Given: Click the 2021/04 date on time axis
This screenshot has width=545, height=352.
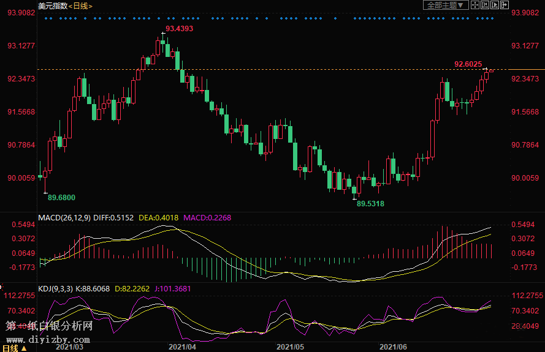Looking at the screenshot, I should (182, 347).
